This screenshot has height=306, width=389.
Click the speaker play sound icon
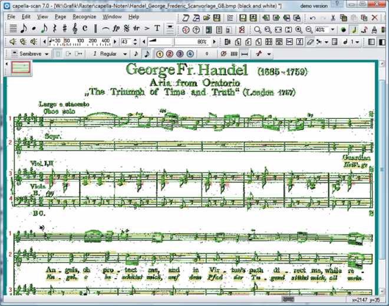tap(12, 42)
